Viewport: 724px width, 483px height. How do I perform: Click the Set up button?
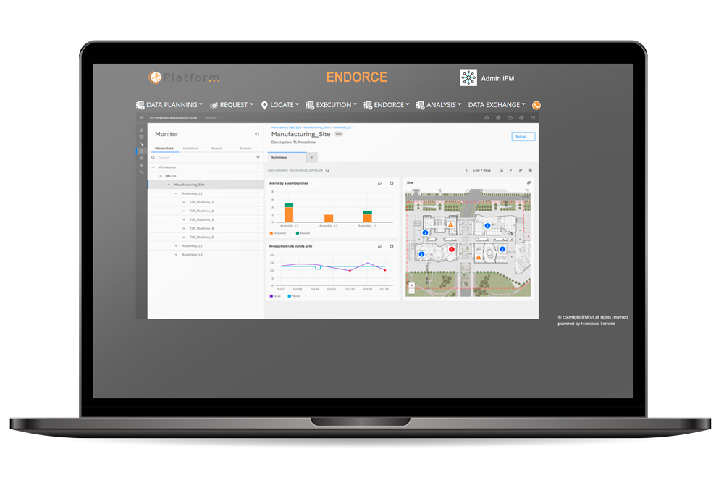[x=523, y=136]
